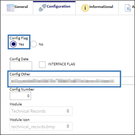Click the document search icon tab
This screenshot has height=135, width=135.
[128, 8]
